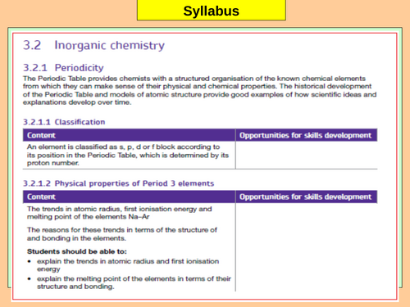
Task: Select the trends in atomic radius paragraph
Action: tap(120, 213)
